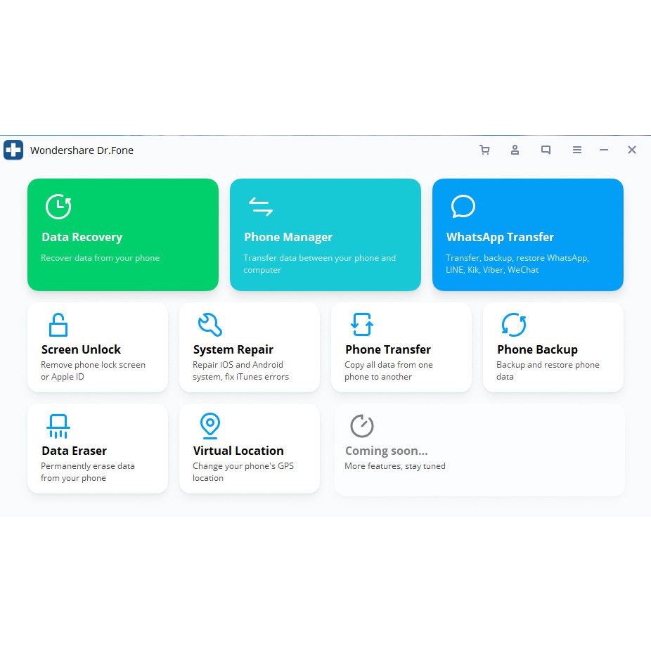Click the Data Recovery clock icon

[x=58, y=206]
